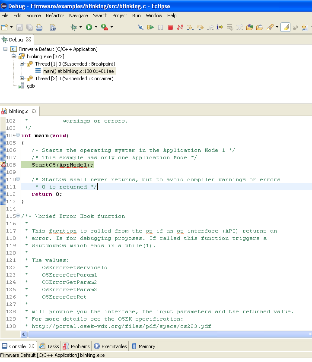Toggle Instruction Stepping Mode icon
This screenshot has height=362, width=312.
(220, 28)
